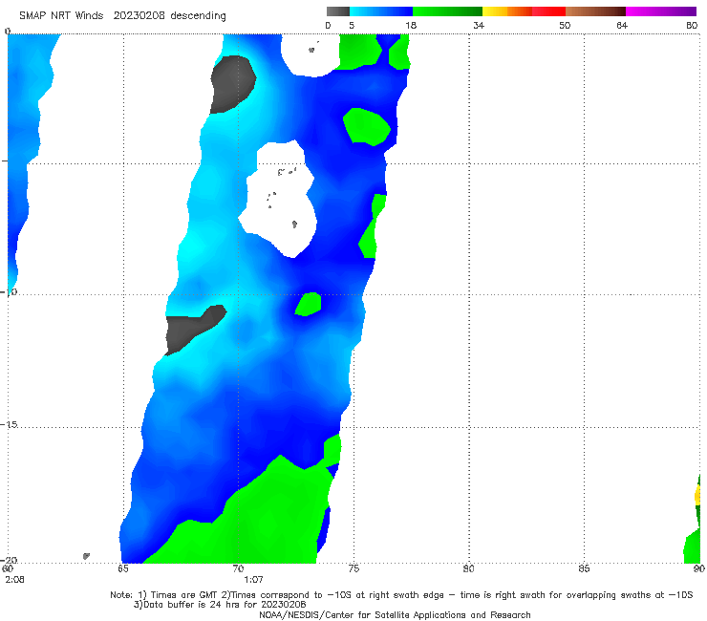Click the magenta-purple segment of the colorbar

tap(661, 11)
